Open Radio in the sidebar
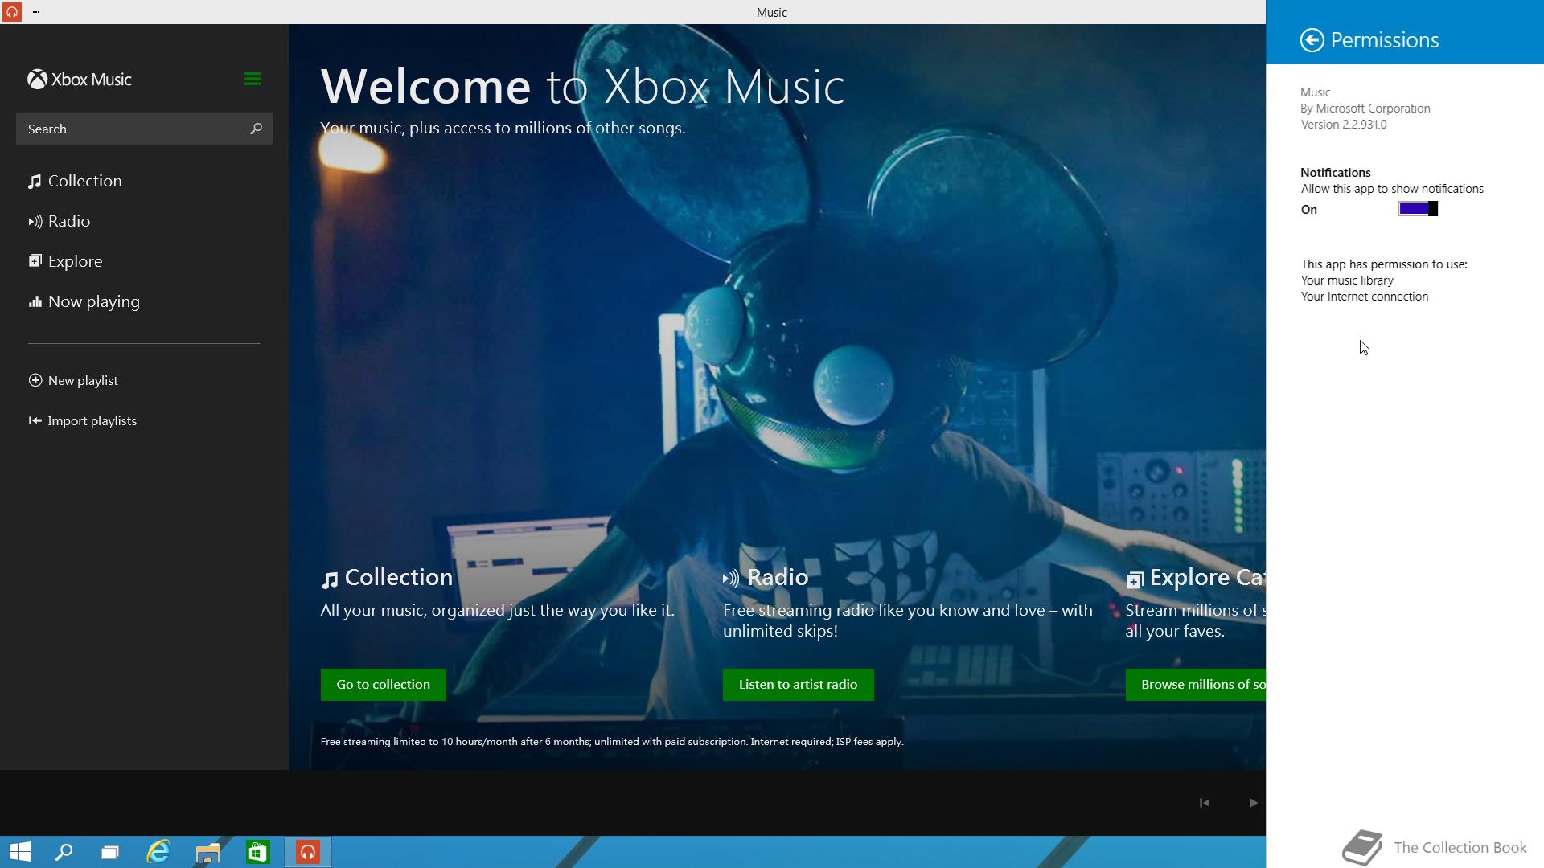 point(59,221)
